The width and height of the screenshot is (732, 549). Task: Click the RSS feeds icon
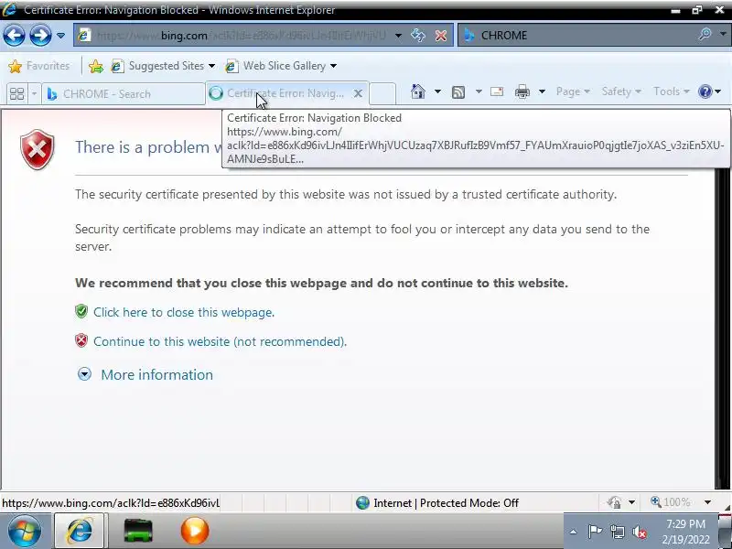[458, 92]
